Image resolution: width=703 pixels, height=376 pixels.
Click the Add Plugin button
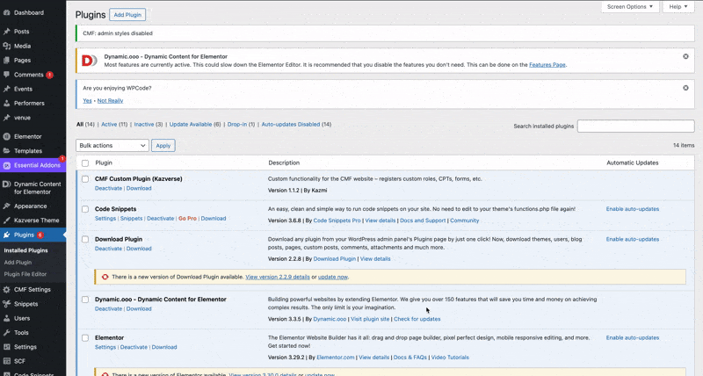[127, 15]
